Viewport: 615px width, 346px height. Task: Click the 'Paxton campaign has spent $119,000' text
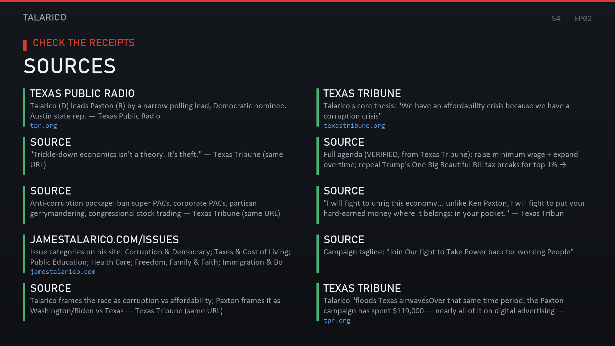click(x=443, y=306)
